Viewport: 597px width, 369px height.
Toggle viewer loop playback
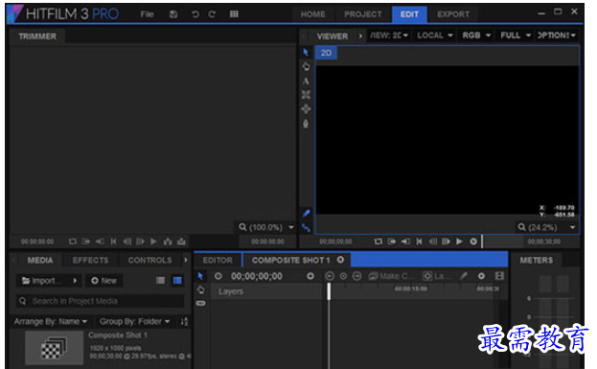(378, 242)
